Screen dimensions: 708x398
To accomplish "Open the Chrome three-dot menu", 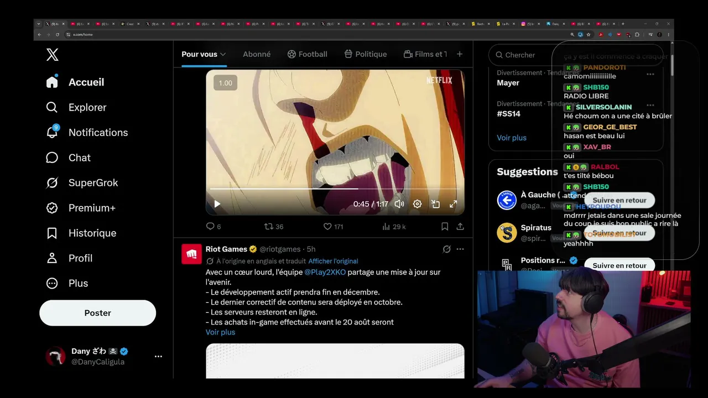I will (668, 34).
